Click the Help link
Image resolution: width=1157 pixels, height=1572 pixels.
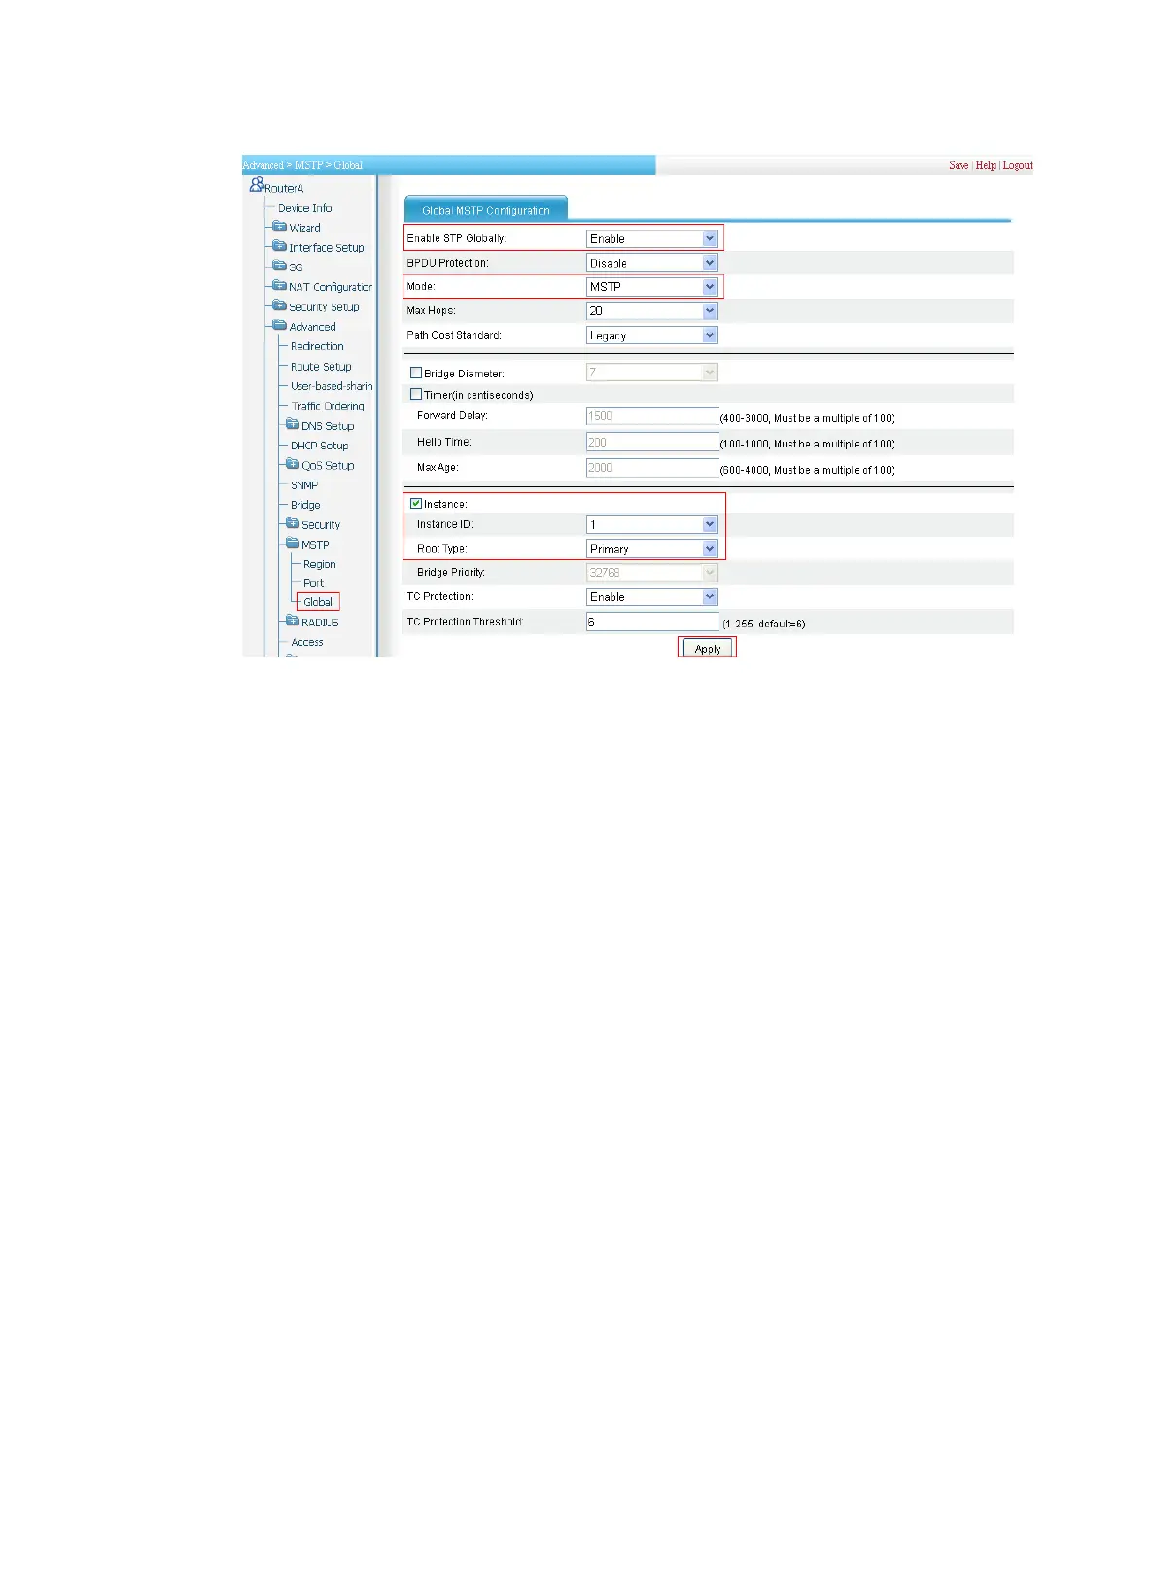click(x=986, y=165)
